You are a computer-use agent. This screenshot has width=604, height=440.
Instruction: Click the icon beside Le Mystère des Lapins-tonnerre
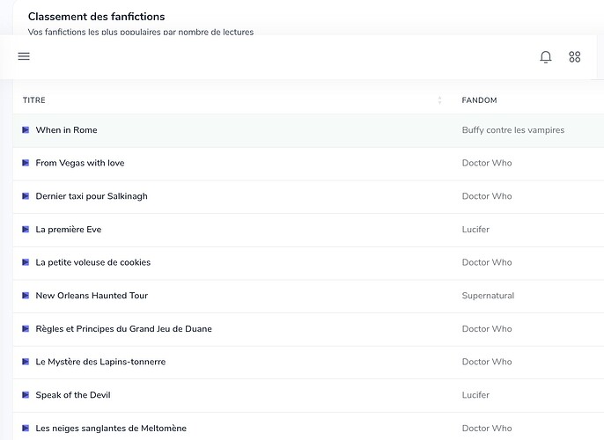(26, 362)
